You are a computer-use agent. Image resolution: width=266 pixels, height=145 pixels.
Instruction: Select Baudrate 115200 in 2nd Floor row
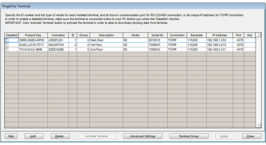pyautogui.click(x=197, y=49)
